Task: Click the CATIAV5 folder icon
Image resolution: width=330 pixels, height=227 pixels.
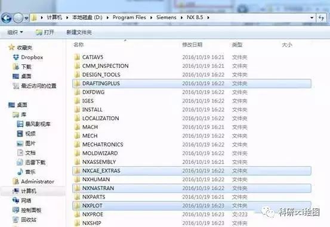Action: tap(77, 57)
